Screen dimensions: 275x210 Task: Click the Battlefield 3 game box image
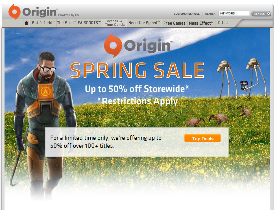(x=244, y=85)
